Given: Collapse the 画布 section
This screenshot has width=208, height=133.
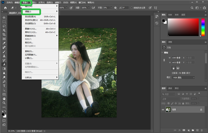Looking at the screenshot, I should pos(162,53).
